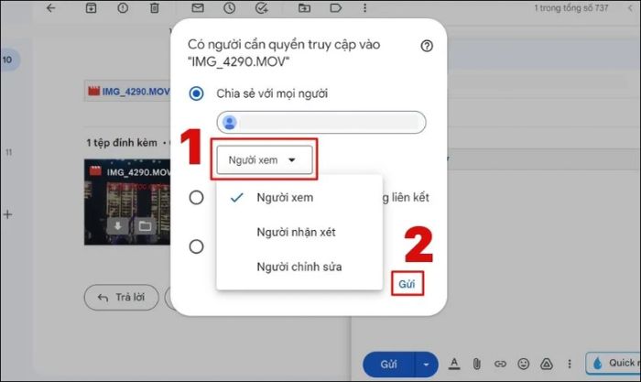Move email to folder using folder-arrow icon

(304, 7)
